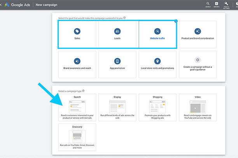
Task: Choose the Shopping campaign type thumbnail
Action: click(x=157, y=107)
